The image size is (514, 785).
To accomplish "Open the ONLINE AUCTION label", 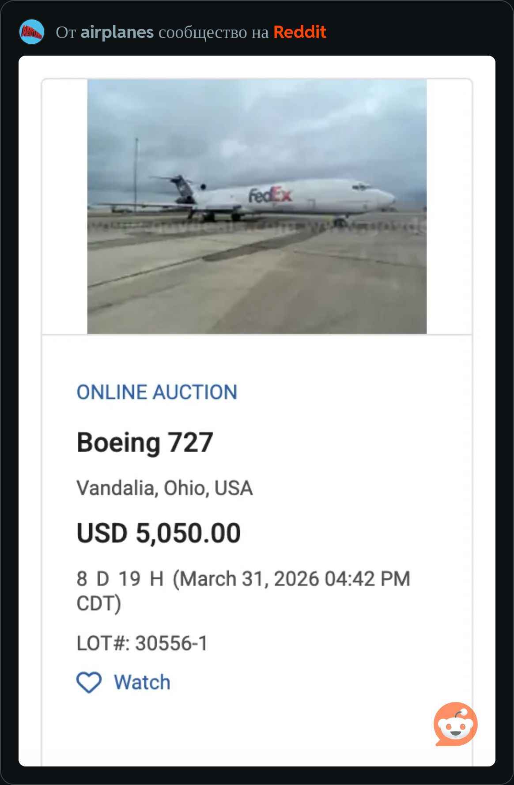I will (157, 392).
